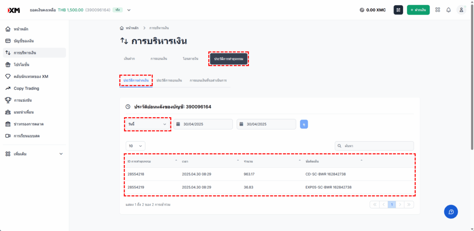The width and height of the screenshot is (474, 231).
Task: Open บัญชีของฉัน in the sidebar
Action: [x=34, y=41]
